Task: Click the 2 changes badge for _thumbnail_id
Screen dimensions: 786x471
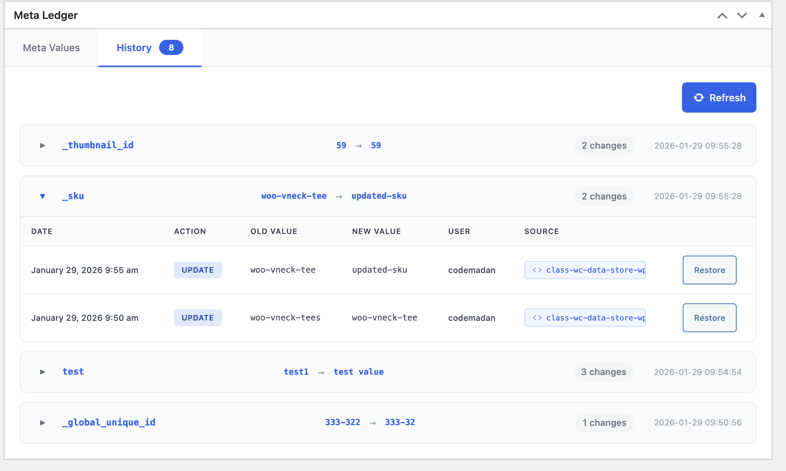Action: point(604,146)
